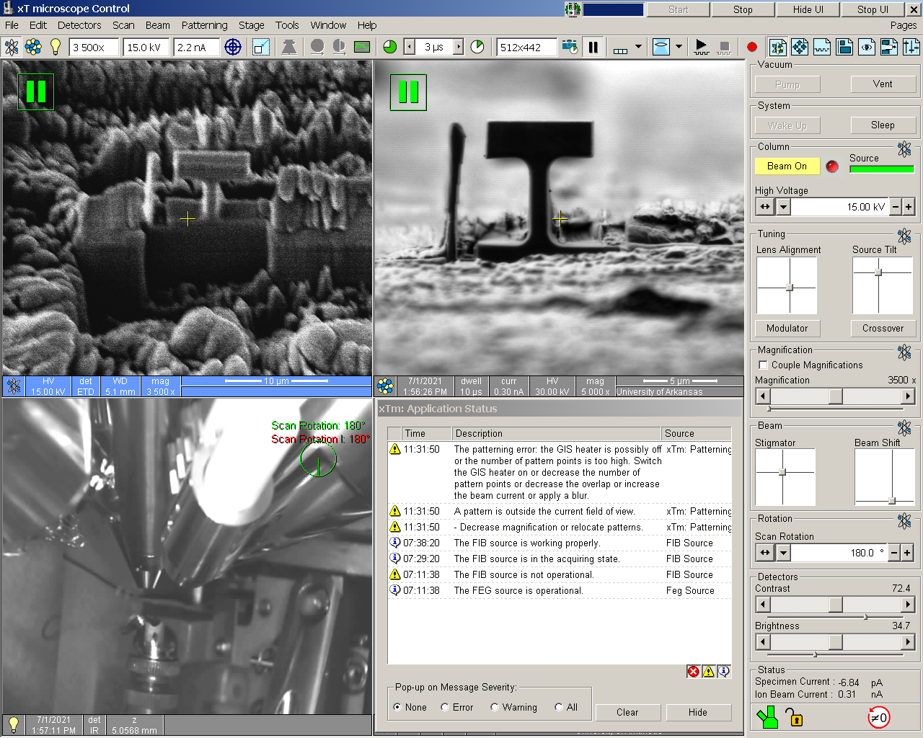Click the yellow unlocked padlock status icon
Screen dimensions: 923x738
(794, 718)
